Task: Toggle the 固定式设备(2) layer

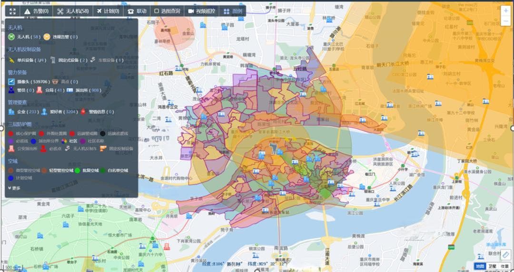Action: (x=69, y=60)
